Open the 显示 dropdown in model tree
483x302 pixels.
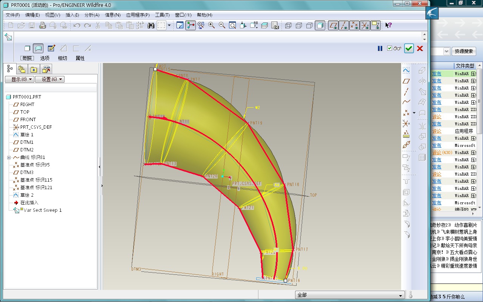click(x=19, y=79)
